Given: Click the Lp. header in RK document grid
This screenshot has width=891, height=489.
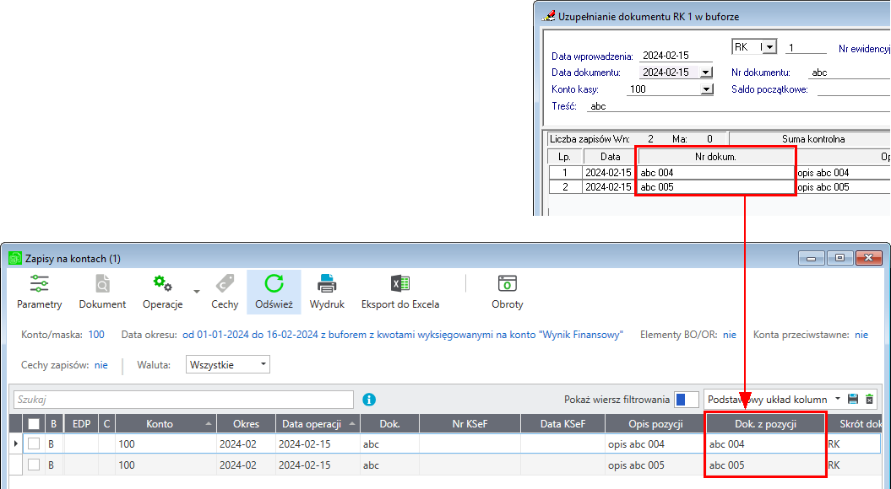Looking at the screenshot, I should click(564, 157).
